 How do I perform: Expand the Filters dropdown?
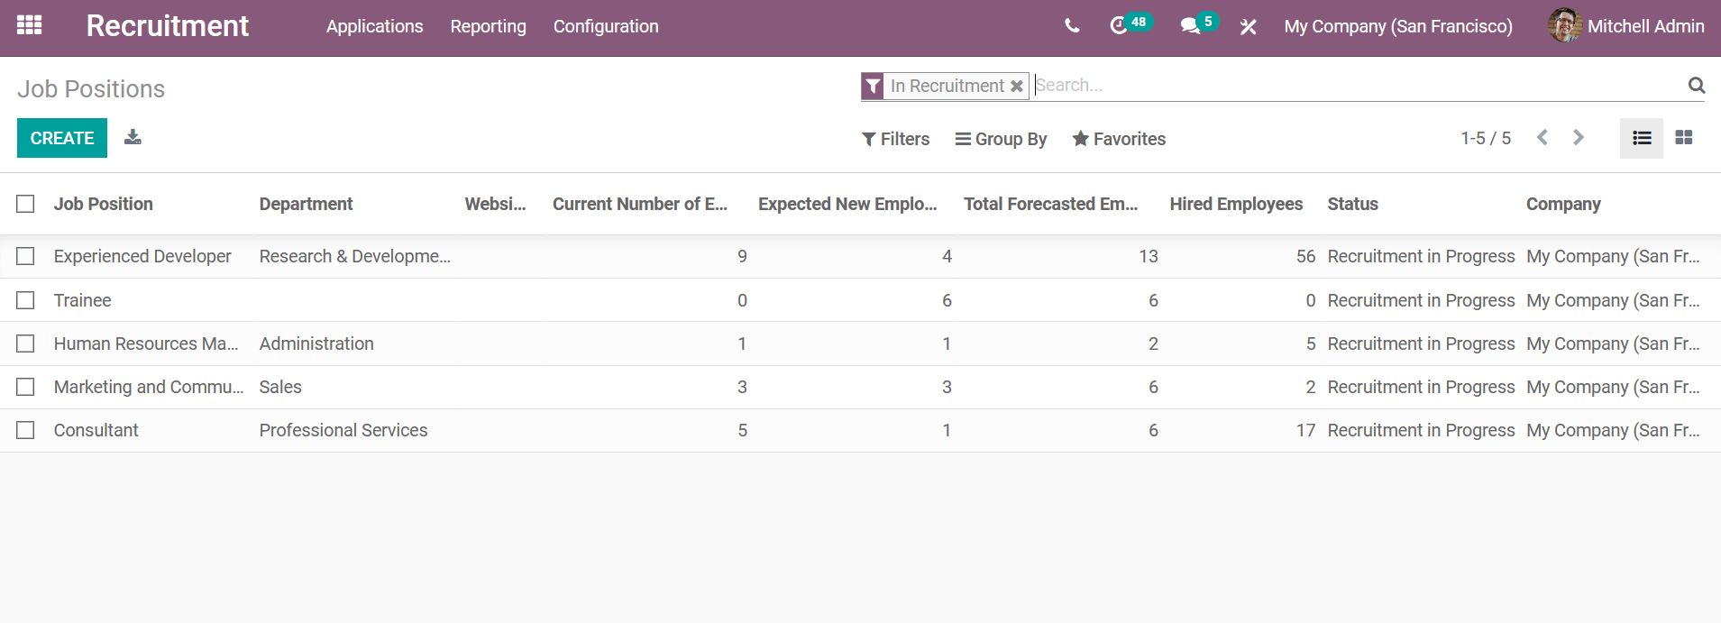(x=895, y=139)
